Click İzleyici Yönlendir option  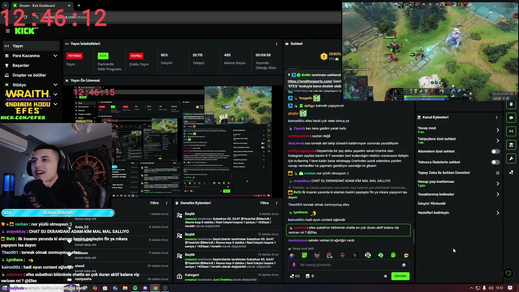point(431,204)
